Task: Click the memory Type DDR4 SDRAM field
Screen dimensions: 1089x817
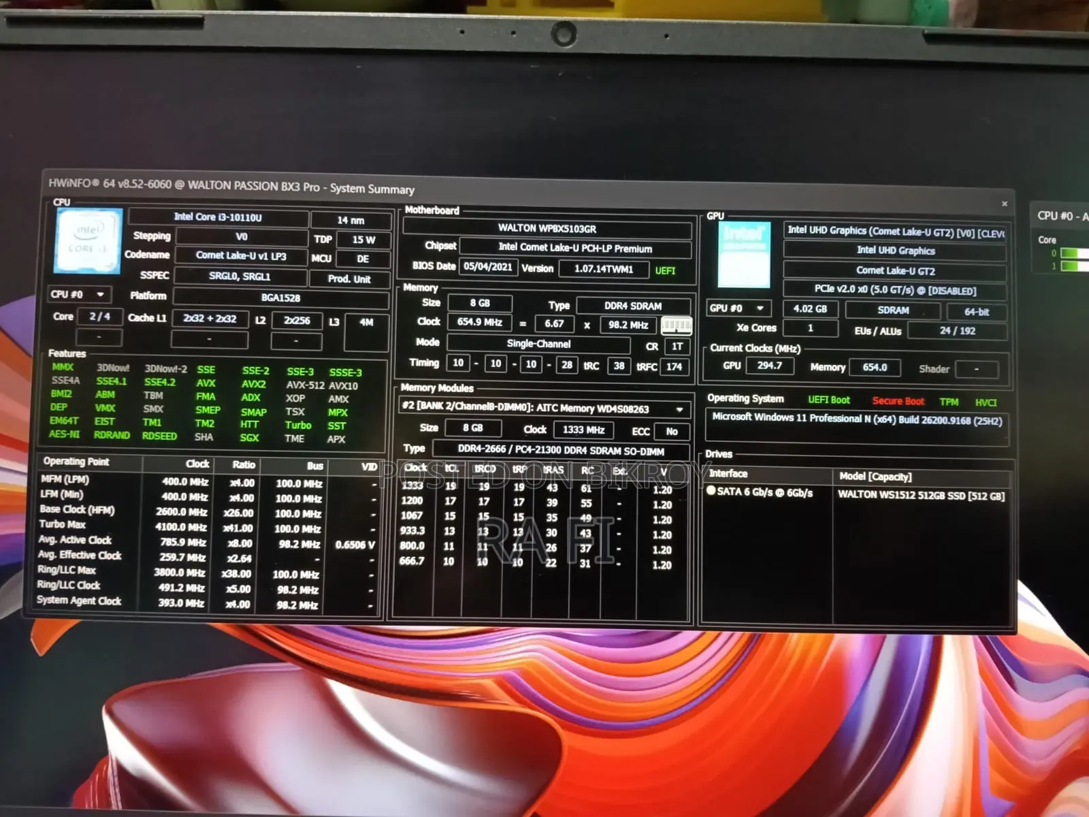Action: click(633, 306)
